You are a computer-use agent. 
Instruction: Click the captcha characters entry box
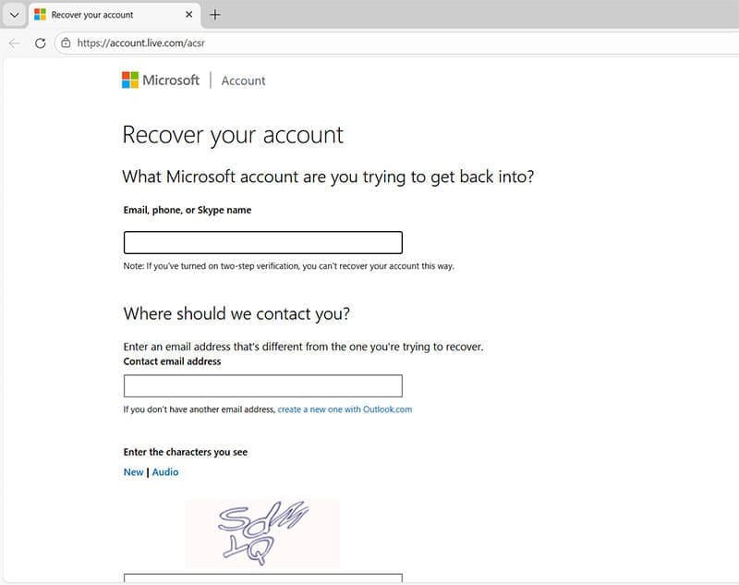[x=262, y=579]
